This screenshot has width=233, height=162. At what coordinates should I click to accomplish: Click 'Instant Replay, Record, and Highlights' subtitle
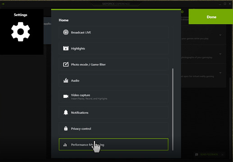point(89,99)
